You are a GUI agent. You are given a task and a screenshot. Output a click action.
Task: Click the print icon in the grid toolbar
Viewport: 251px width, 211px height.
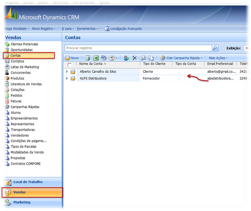tap(88, 58)
